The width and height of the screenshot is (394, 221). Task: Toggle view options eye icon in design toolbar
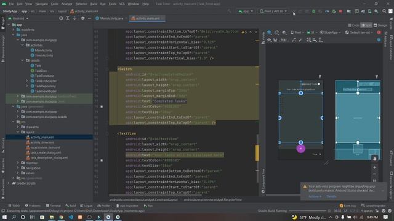pos(269,40)
